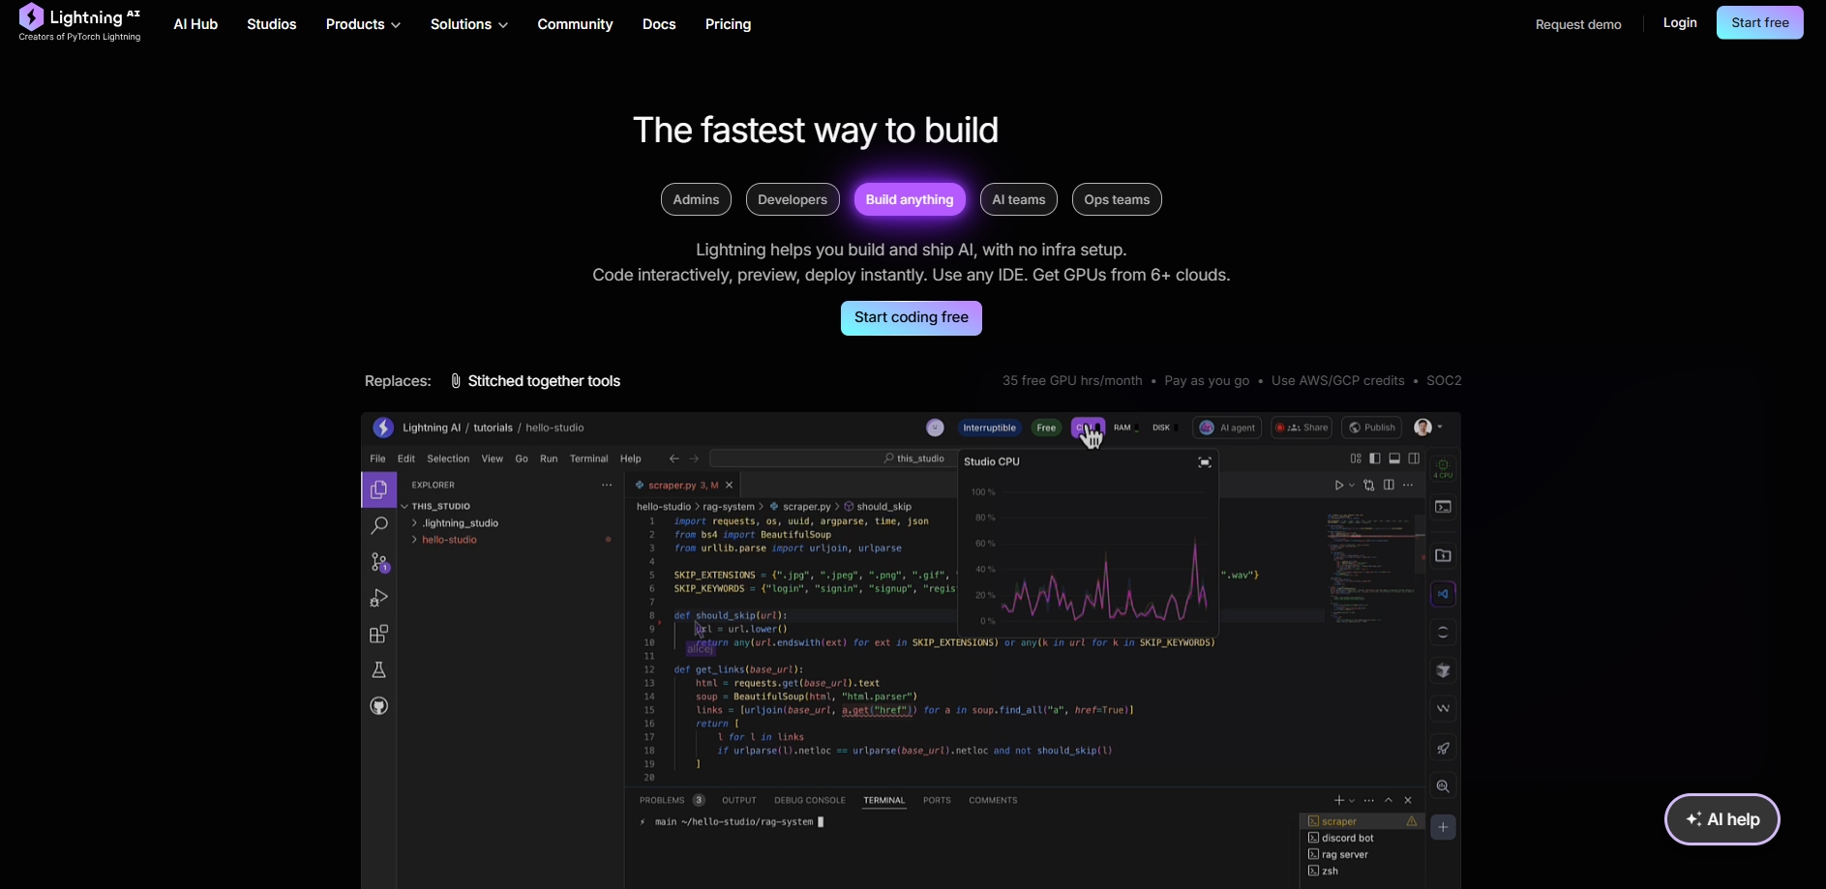Viewport: 1826px width, 889px height.
Task: Go forward with the right arrow
Action: coord(694,459)
